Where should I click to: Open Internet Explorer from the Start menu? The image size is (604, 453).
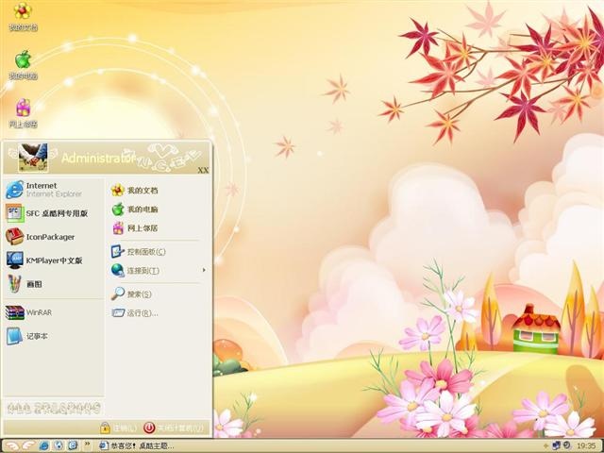coord(53,190)
